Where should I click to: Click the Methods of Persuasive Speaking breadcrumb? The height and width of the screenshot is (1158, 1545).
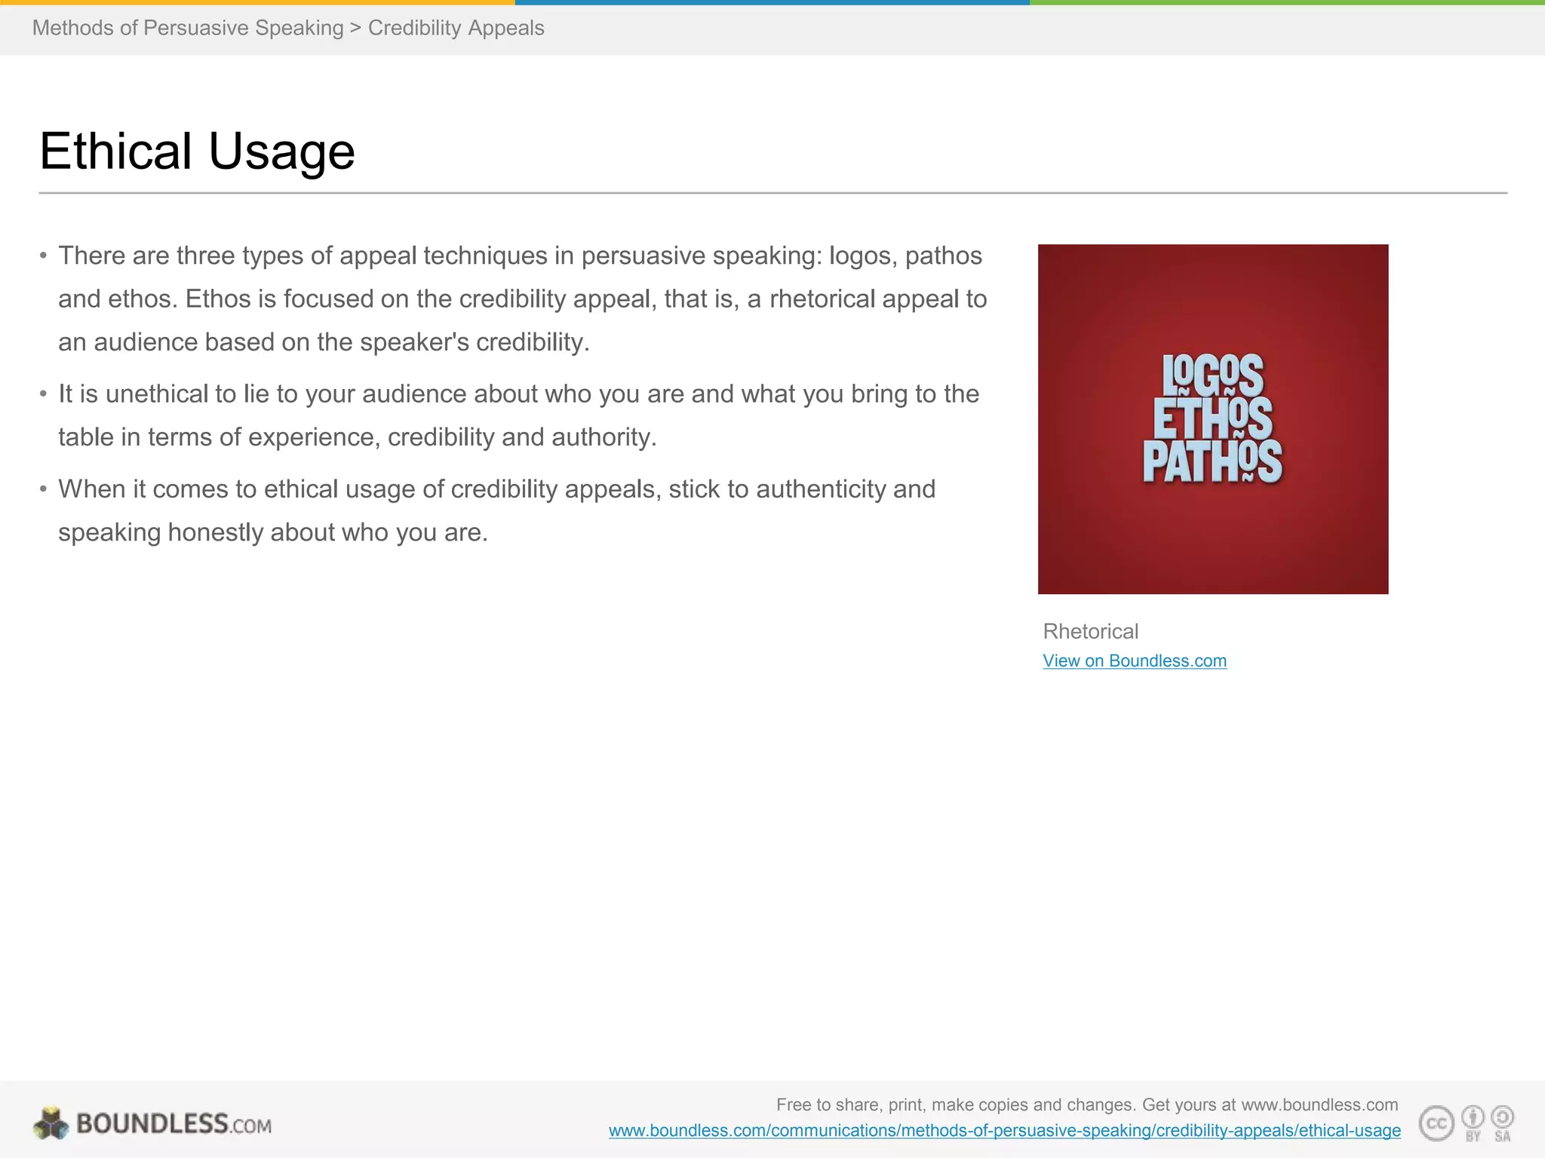click(188, 28)
